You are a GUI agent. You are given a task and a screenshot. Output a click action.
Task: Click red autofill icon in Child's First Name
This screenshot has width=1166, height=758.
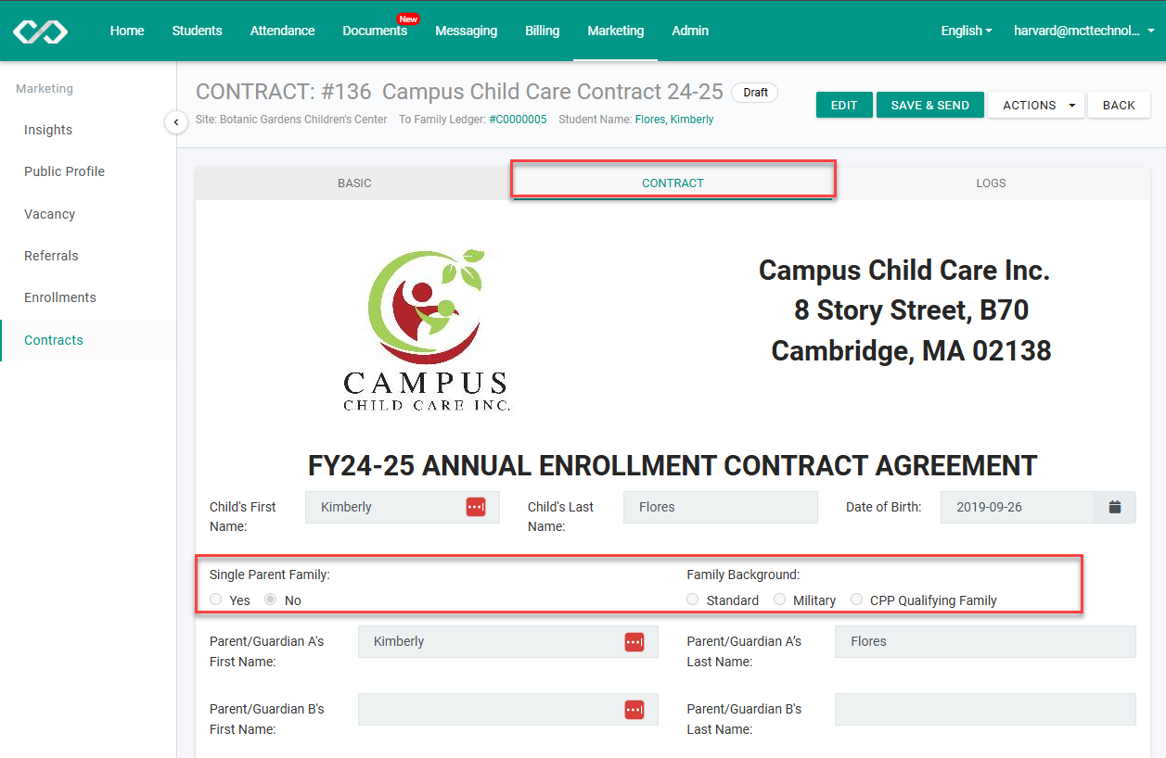coord(476,507)
